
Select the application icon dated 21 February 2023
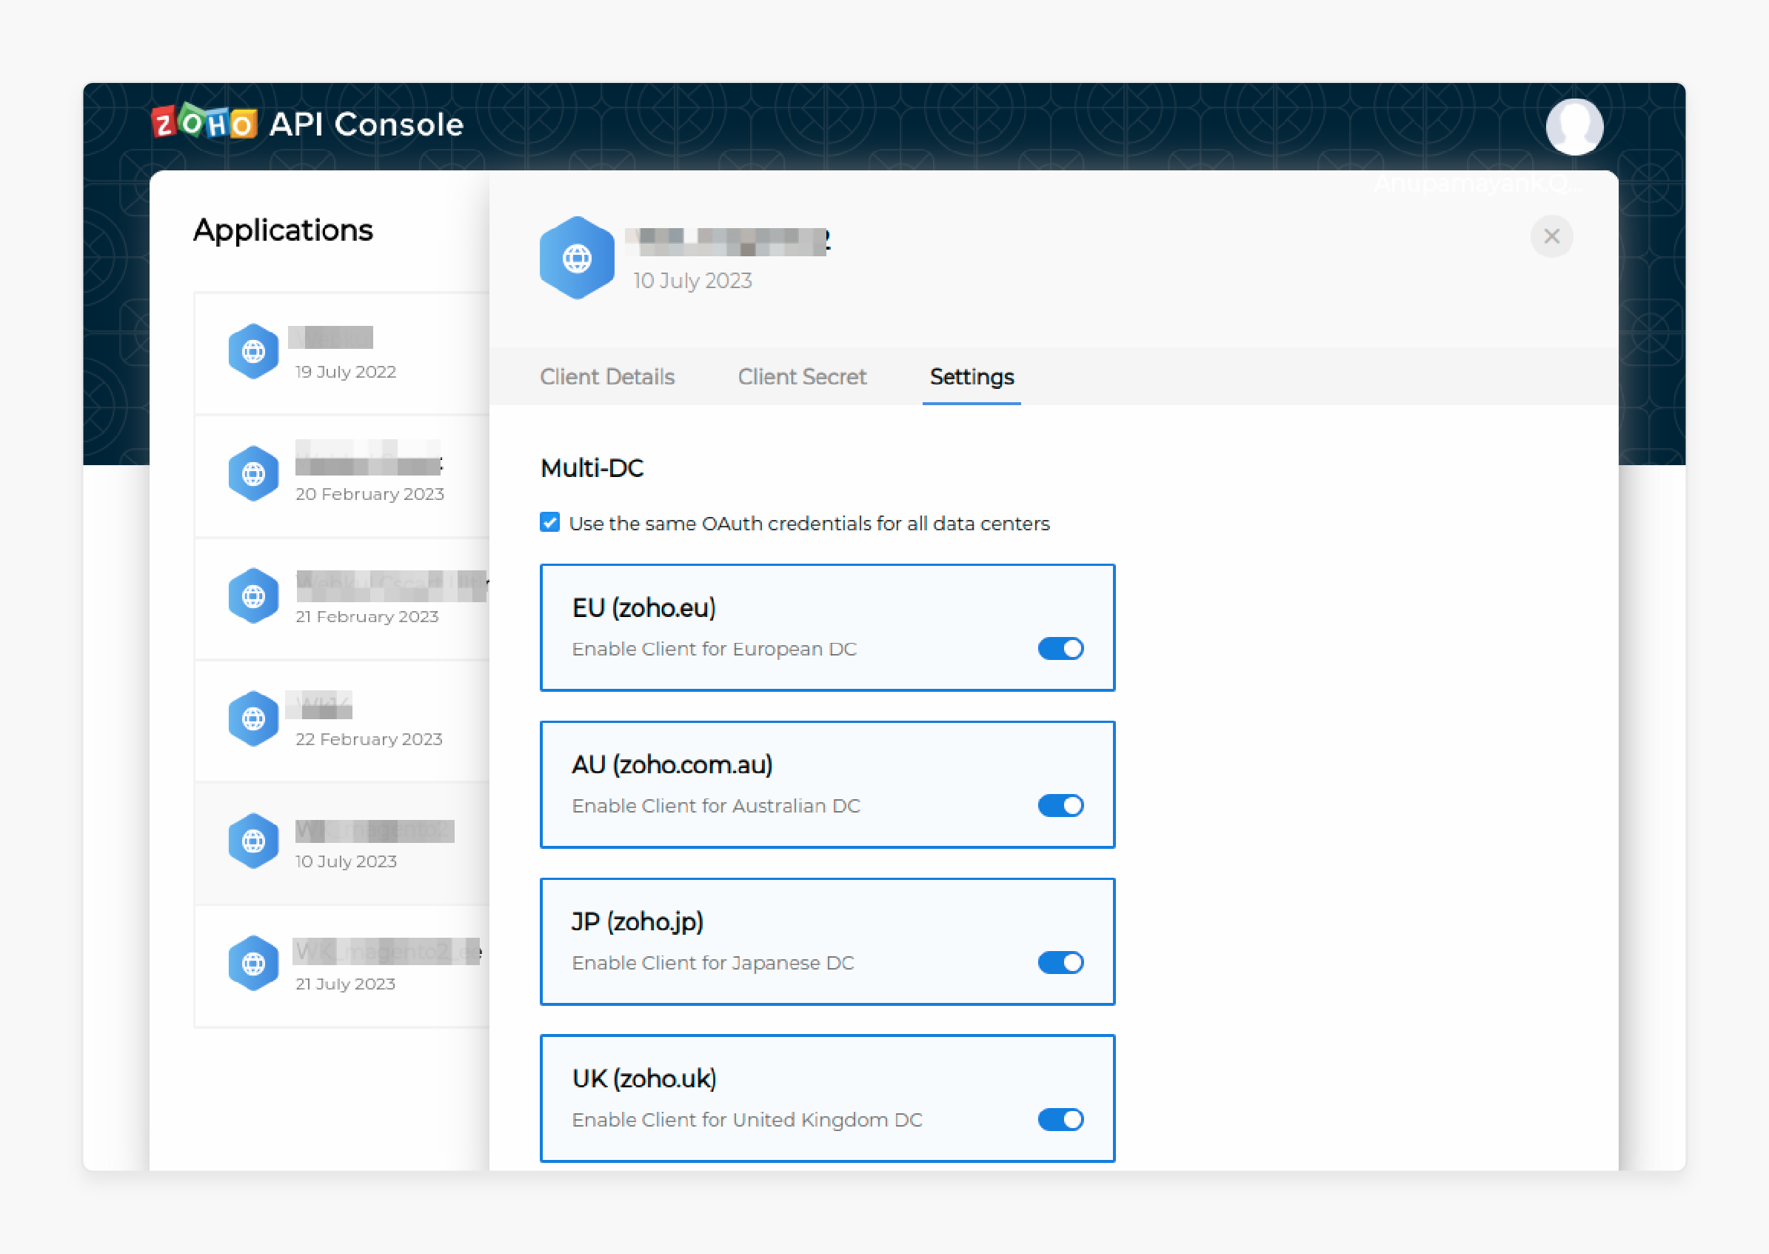[x=253, y=596]
